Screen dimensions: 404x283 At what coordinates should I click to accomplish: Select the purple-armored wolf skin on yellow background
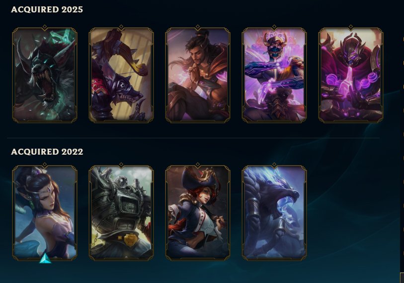pyautogui.click(x=121, y=75)
